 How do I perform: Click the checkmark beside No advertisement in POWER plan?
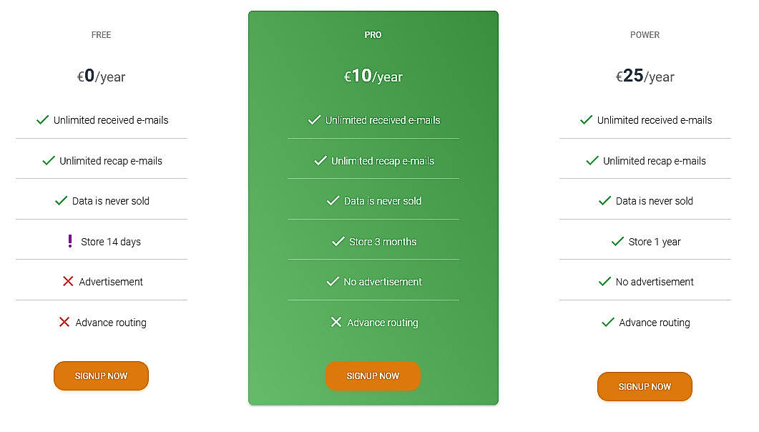pyautogui.click(x=604, y=281)
